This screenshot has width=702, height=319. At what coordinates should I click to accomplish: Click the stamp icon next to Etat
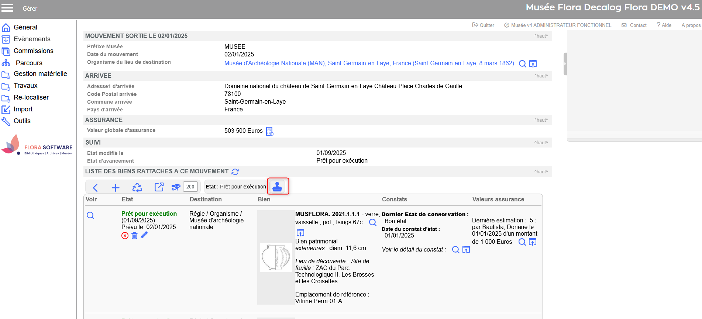pyautogui.click(x=277, y=187)
